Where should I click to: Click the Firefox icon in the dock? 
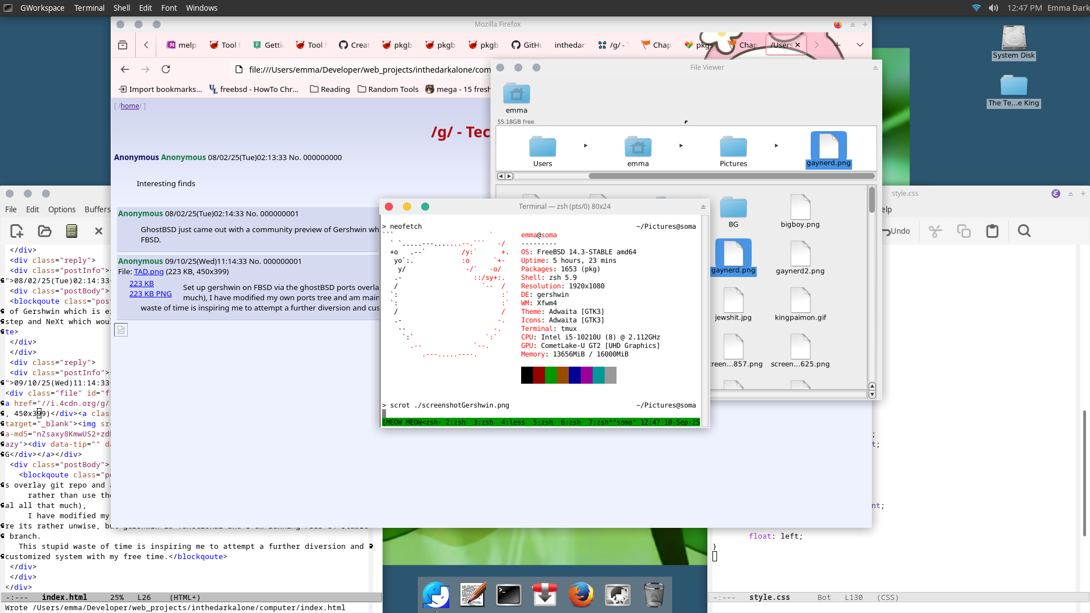point(581,595)
